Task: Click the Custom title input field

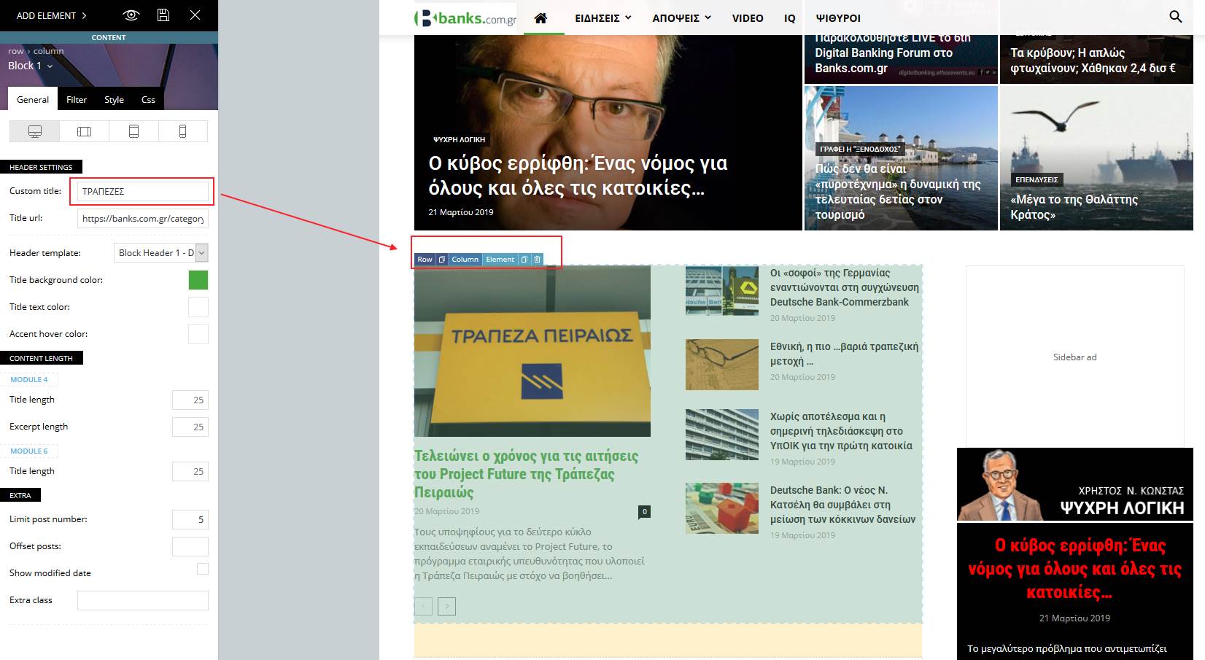Action: 143,191
